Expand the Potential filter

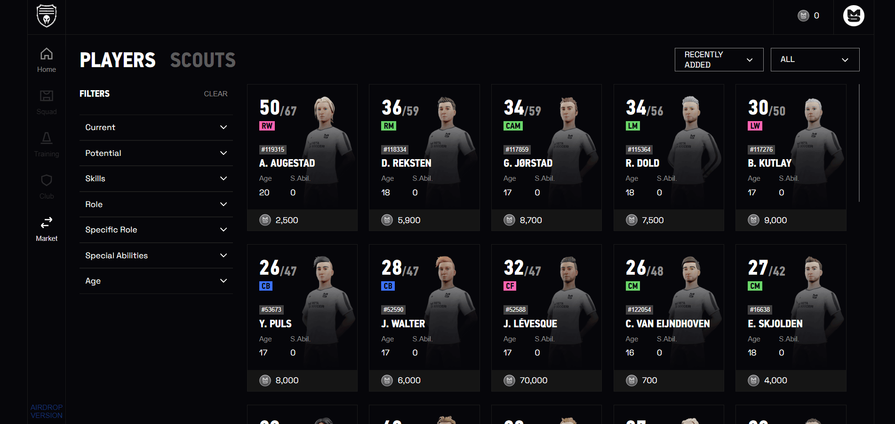click(x=156, y=153)
